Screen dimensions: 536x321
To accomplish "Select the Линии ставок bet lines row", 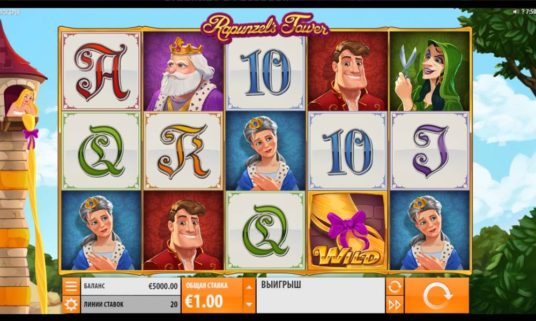I will (x=130, y=304).
